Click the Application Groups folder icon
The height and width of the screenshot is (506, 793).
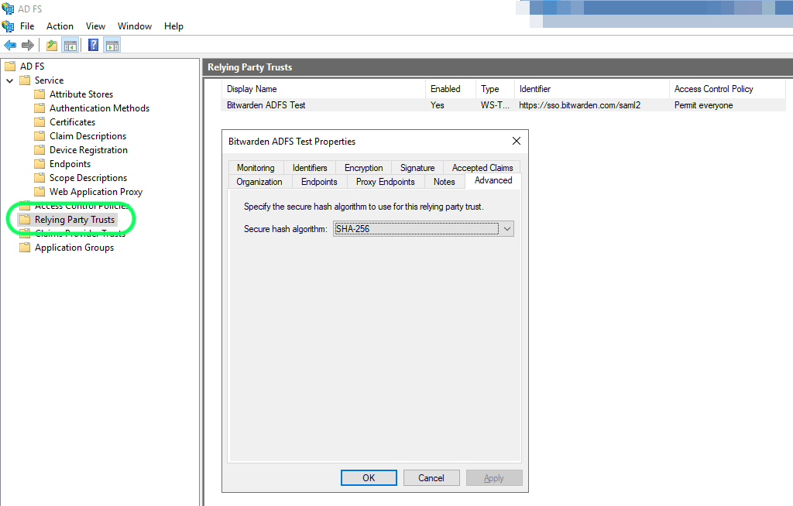(25, 247)
